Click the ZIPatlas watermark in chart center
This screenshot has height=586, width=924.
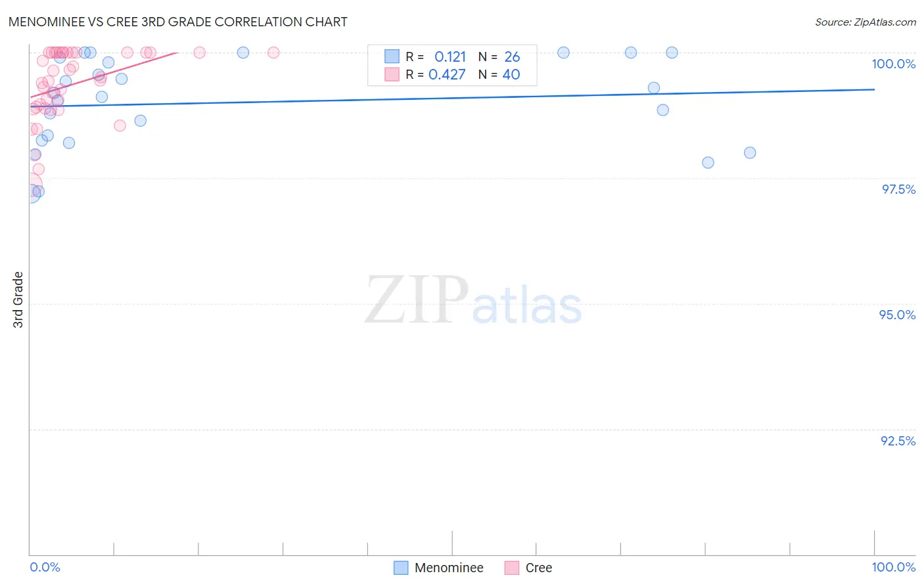[473, 300]
